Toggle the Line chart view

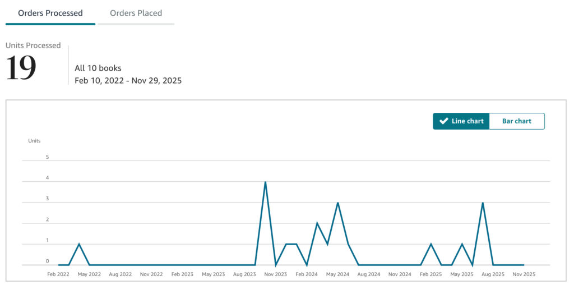pos(461,121)
